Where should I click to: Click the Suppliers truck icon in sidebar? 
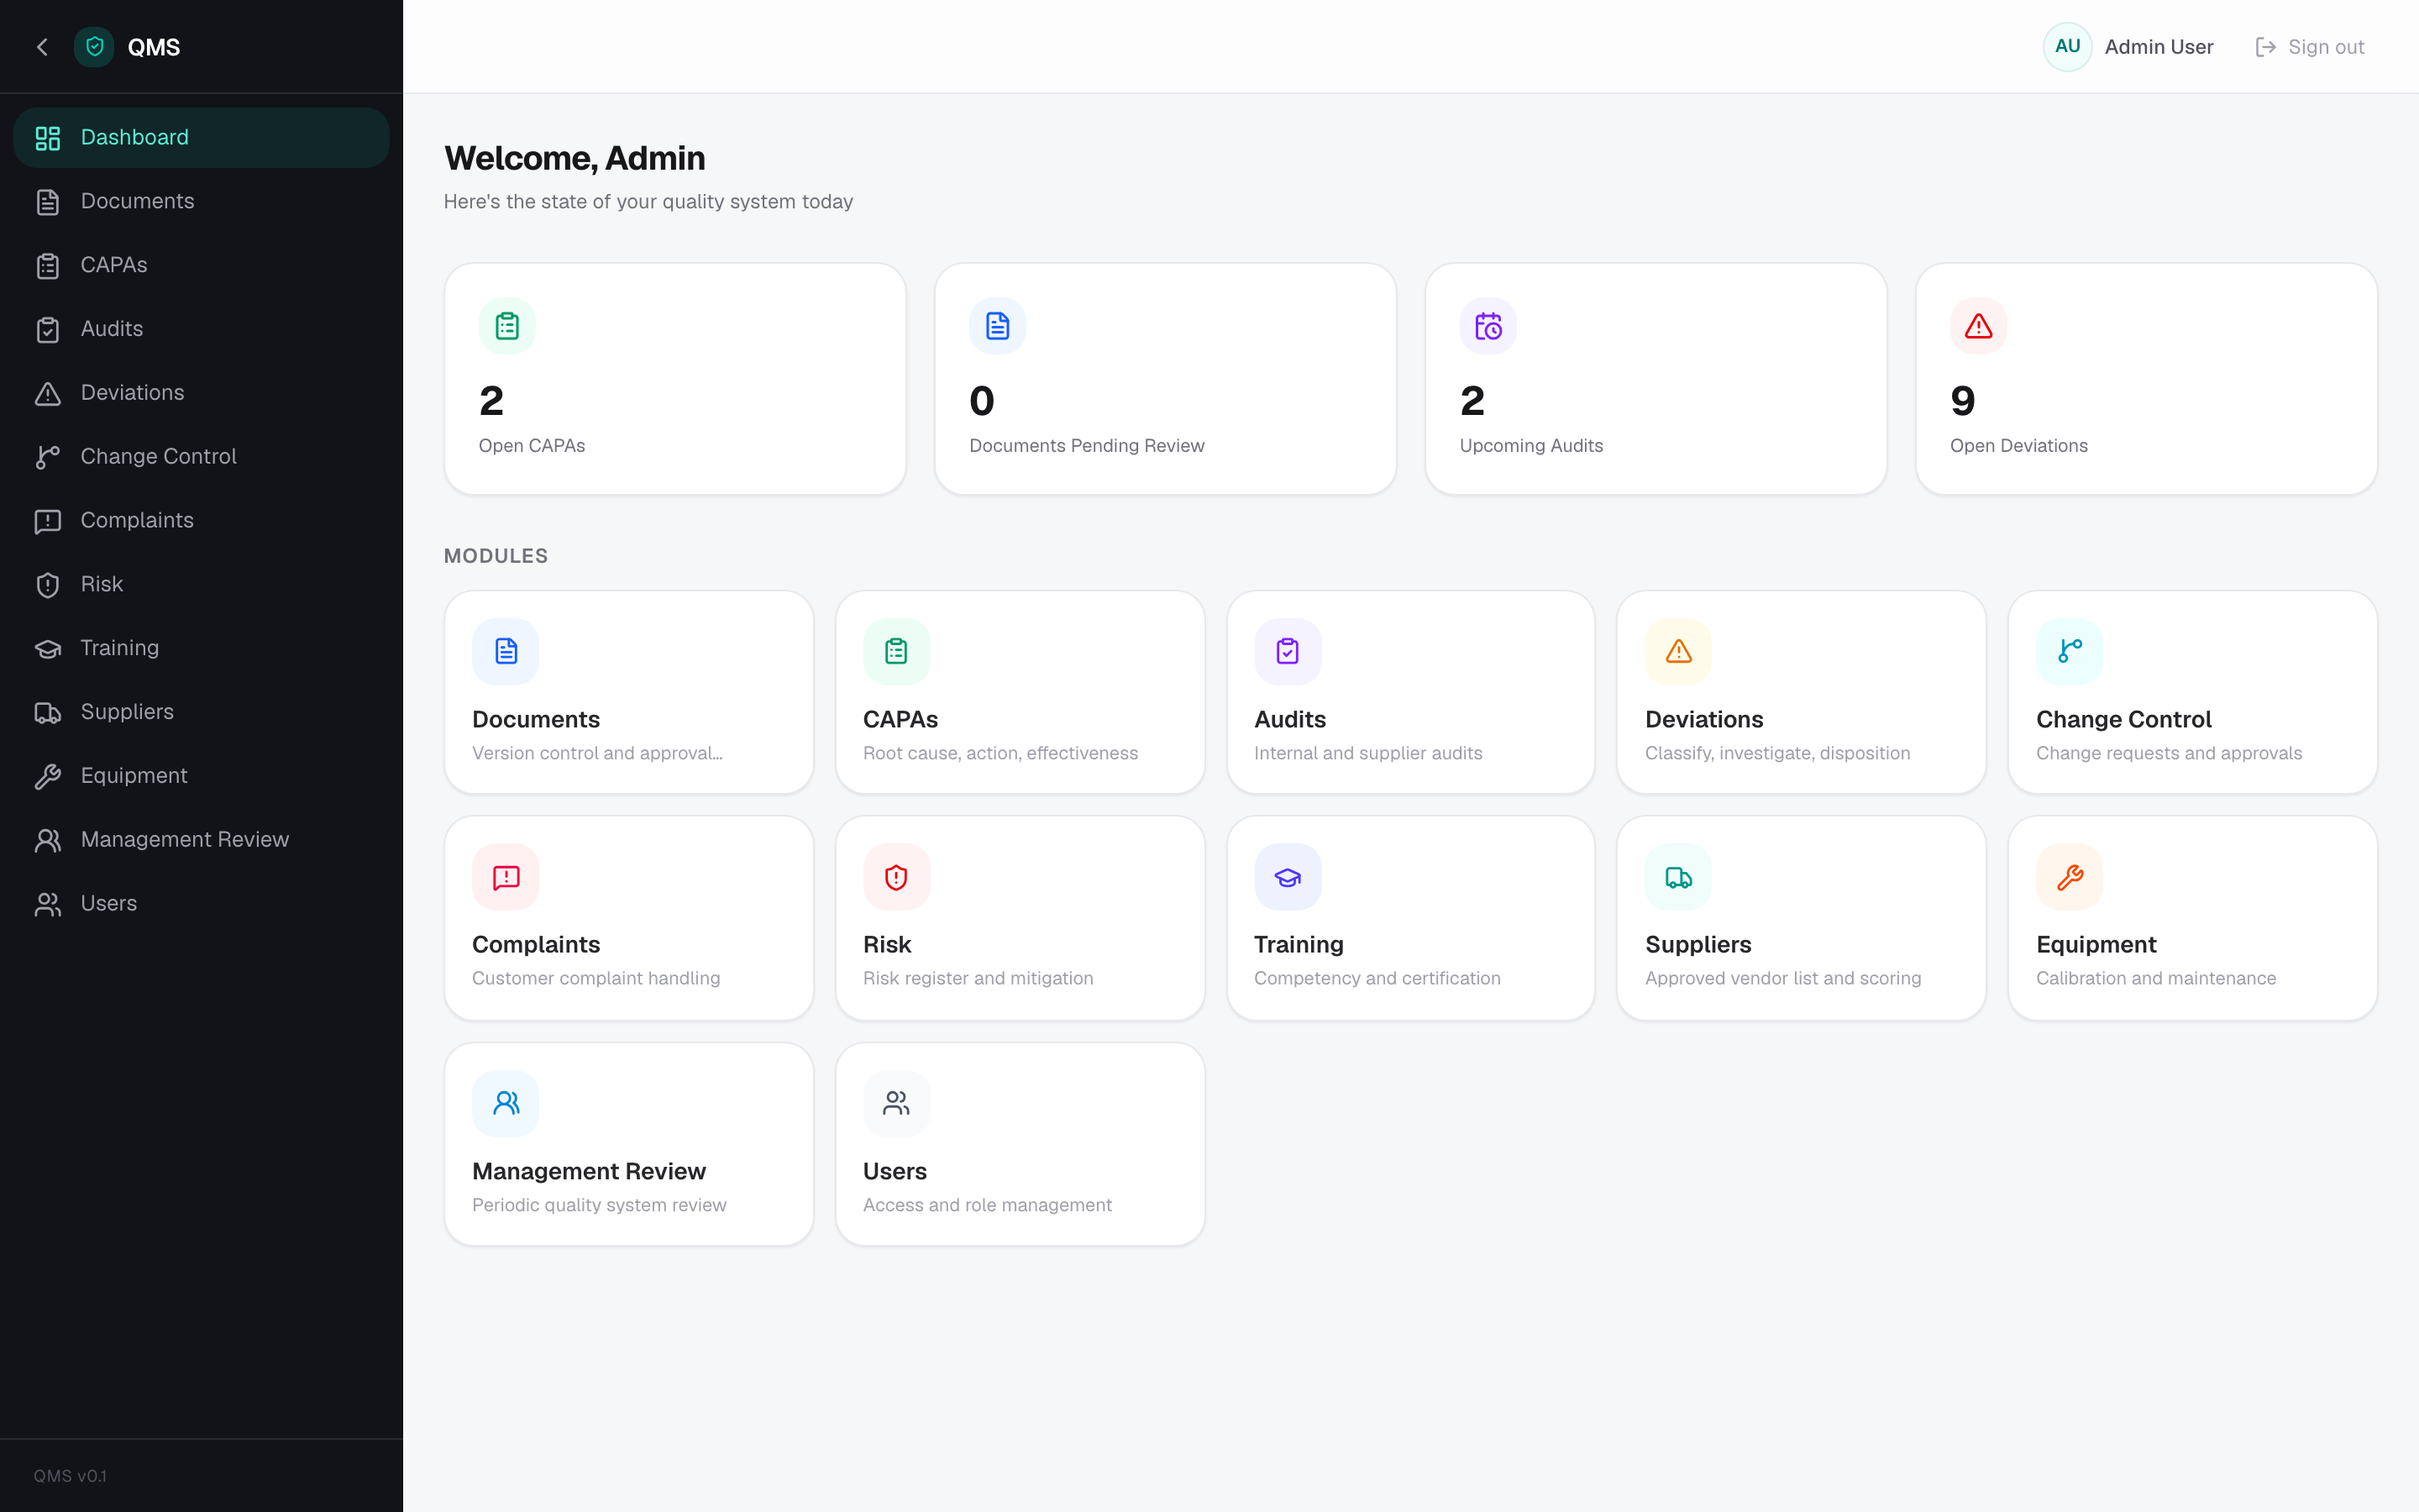48,712
